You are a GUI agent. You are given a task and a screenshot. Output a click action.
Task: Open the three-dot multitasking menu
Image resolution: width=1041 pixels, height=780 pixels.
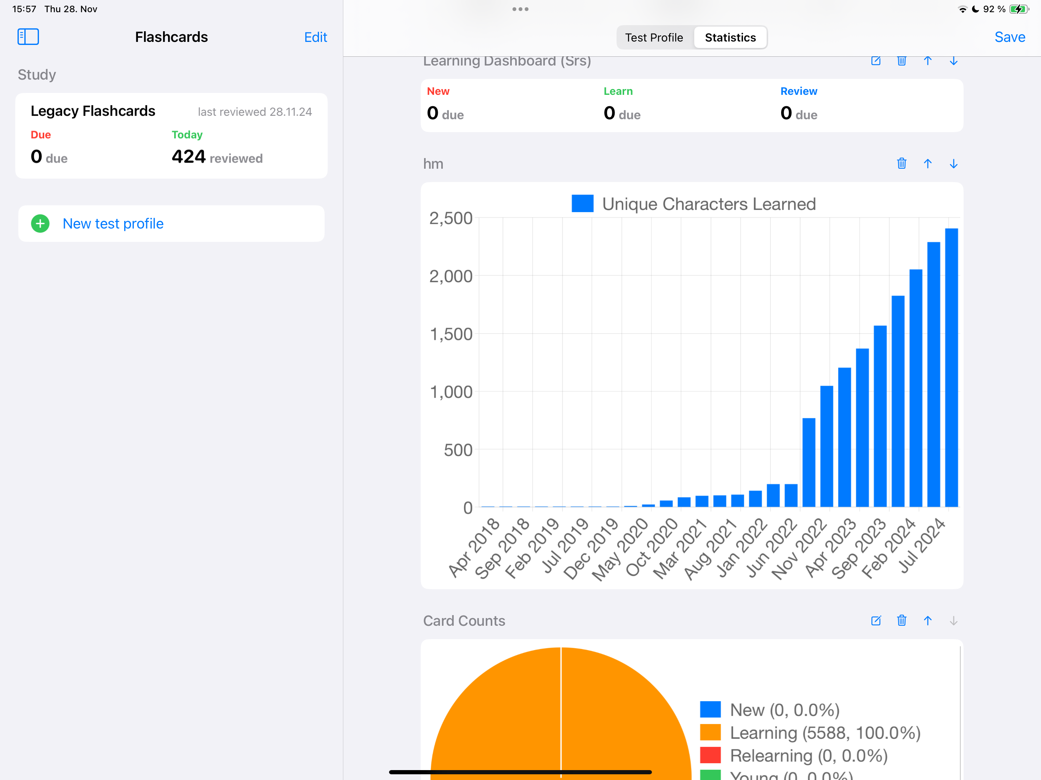[520, 9]
